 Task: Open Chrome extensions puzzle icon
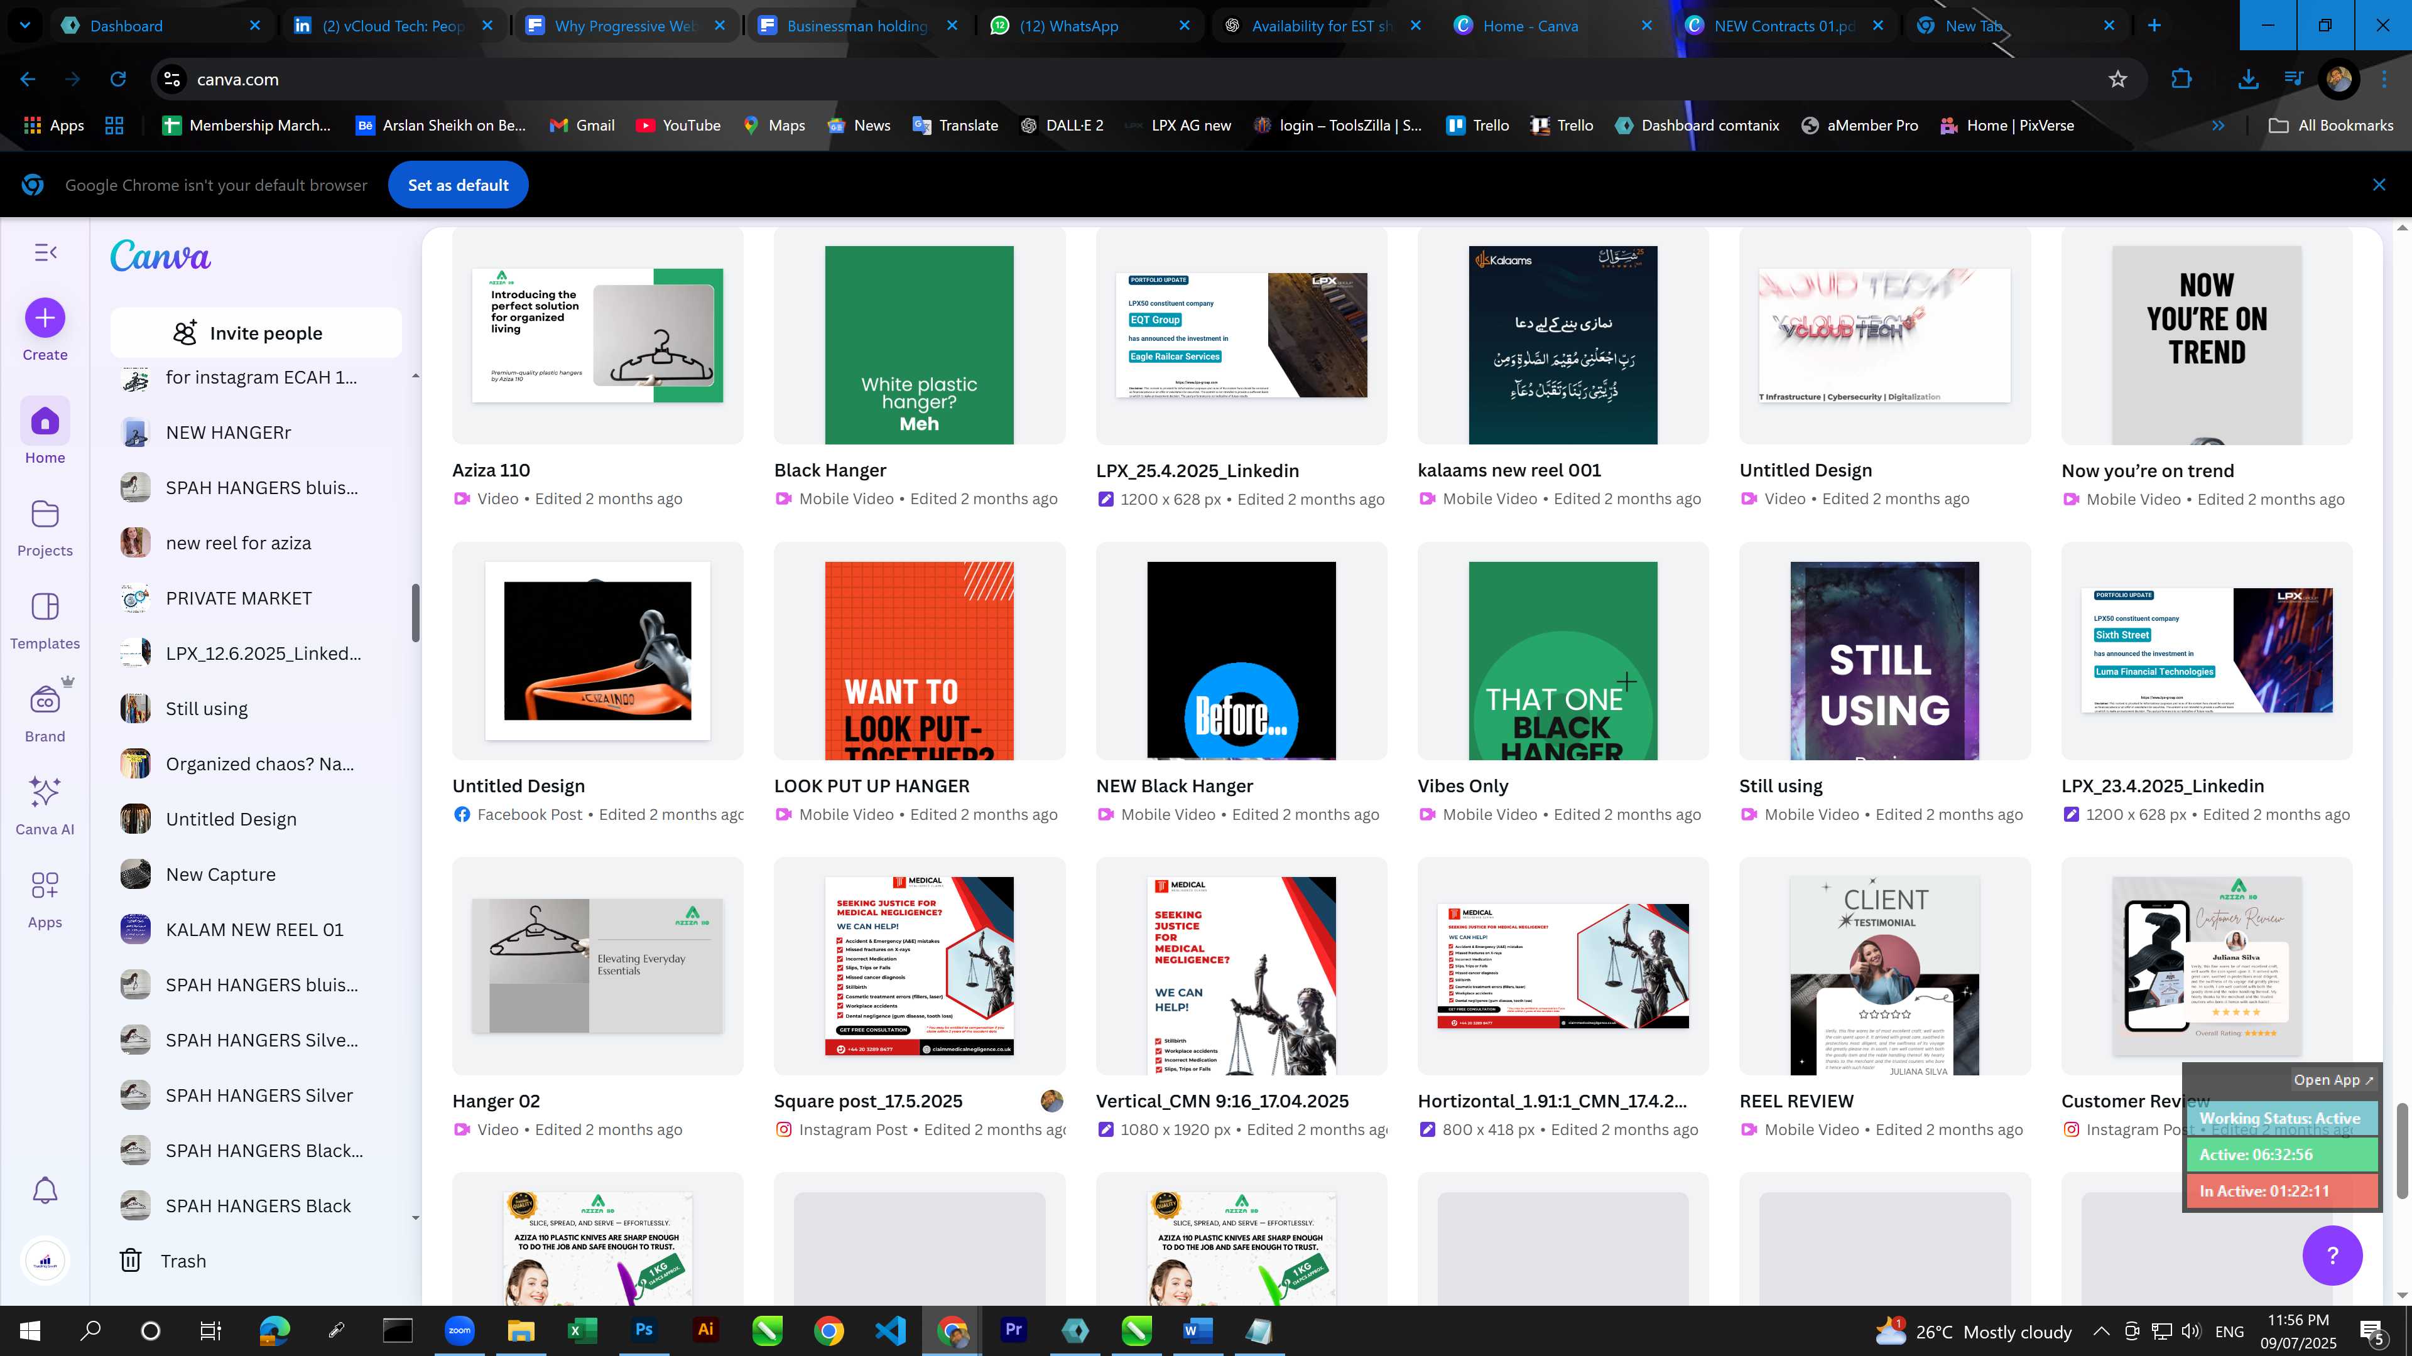[2181, 80]
